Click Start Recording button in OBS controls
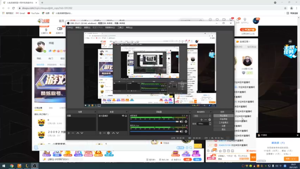 (223, 119)
